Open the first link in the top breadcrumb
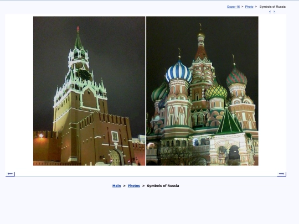Viewport: 299px width, 224px height. 234,7
